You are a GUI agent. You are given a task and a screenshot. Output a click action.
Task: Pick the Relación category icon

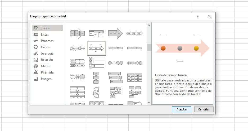tap(36, 60)
